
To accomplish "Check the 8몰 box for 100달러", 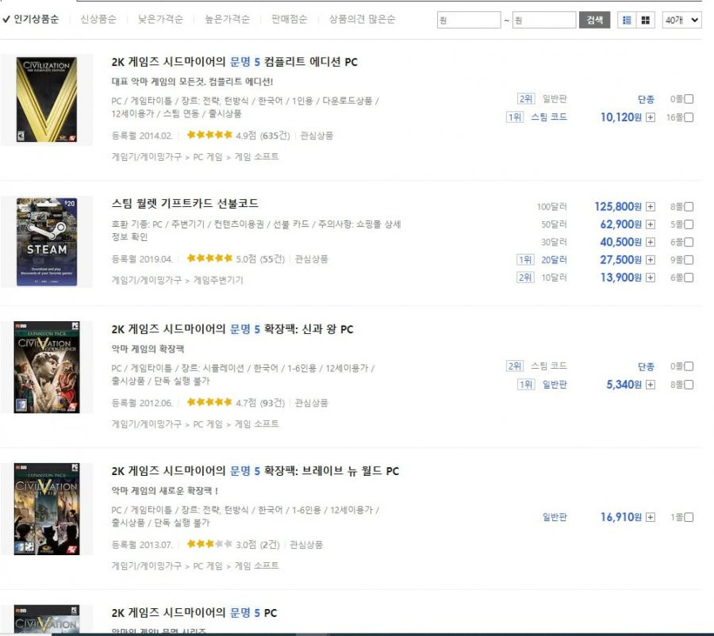I will (689, 207).
